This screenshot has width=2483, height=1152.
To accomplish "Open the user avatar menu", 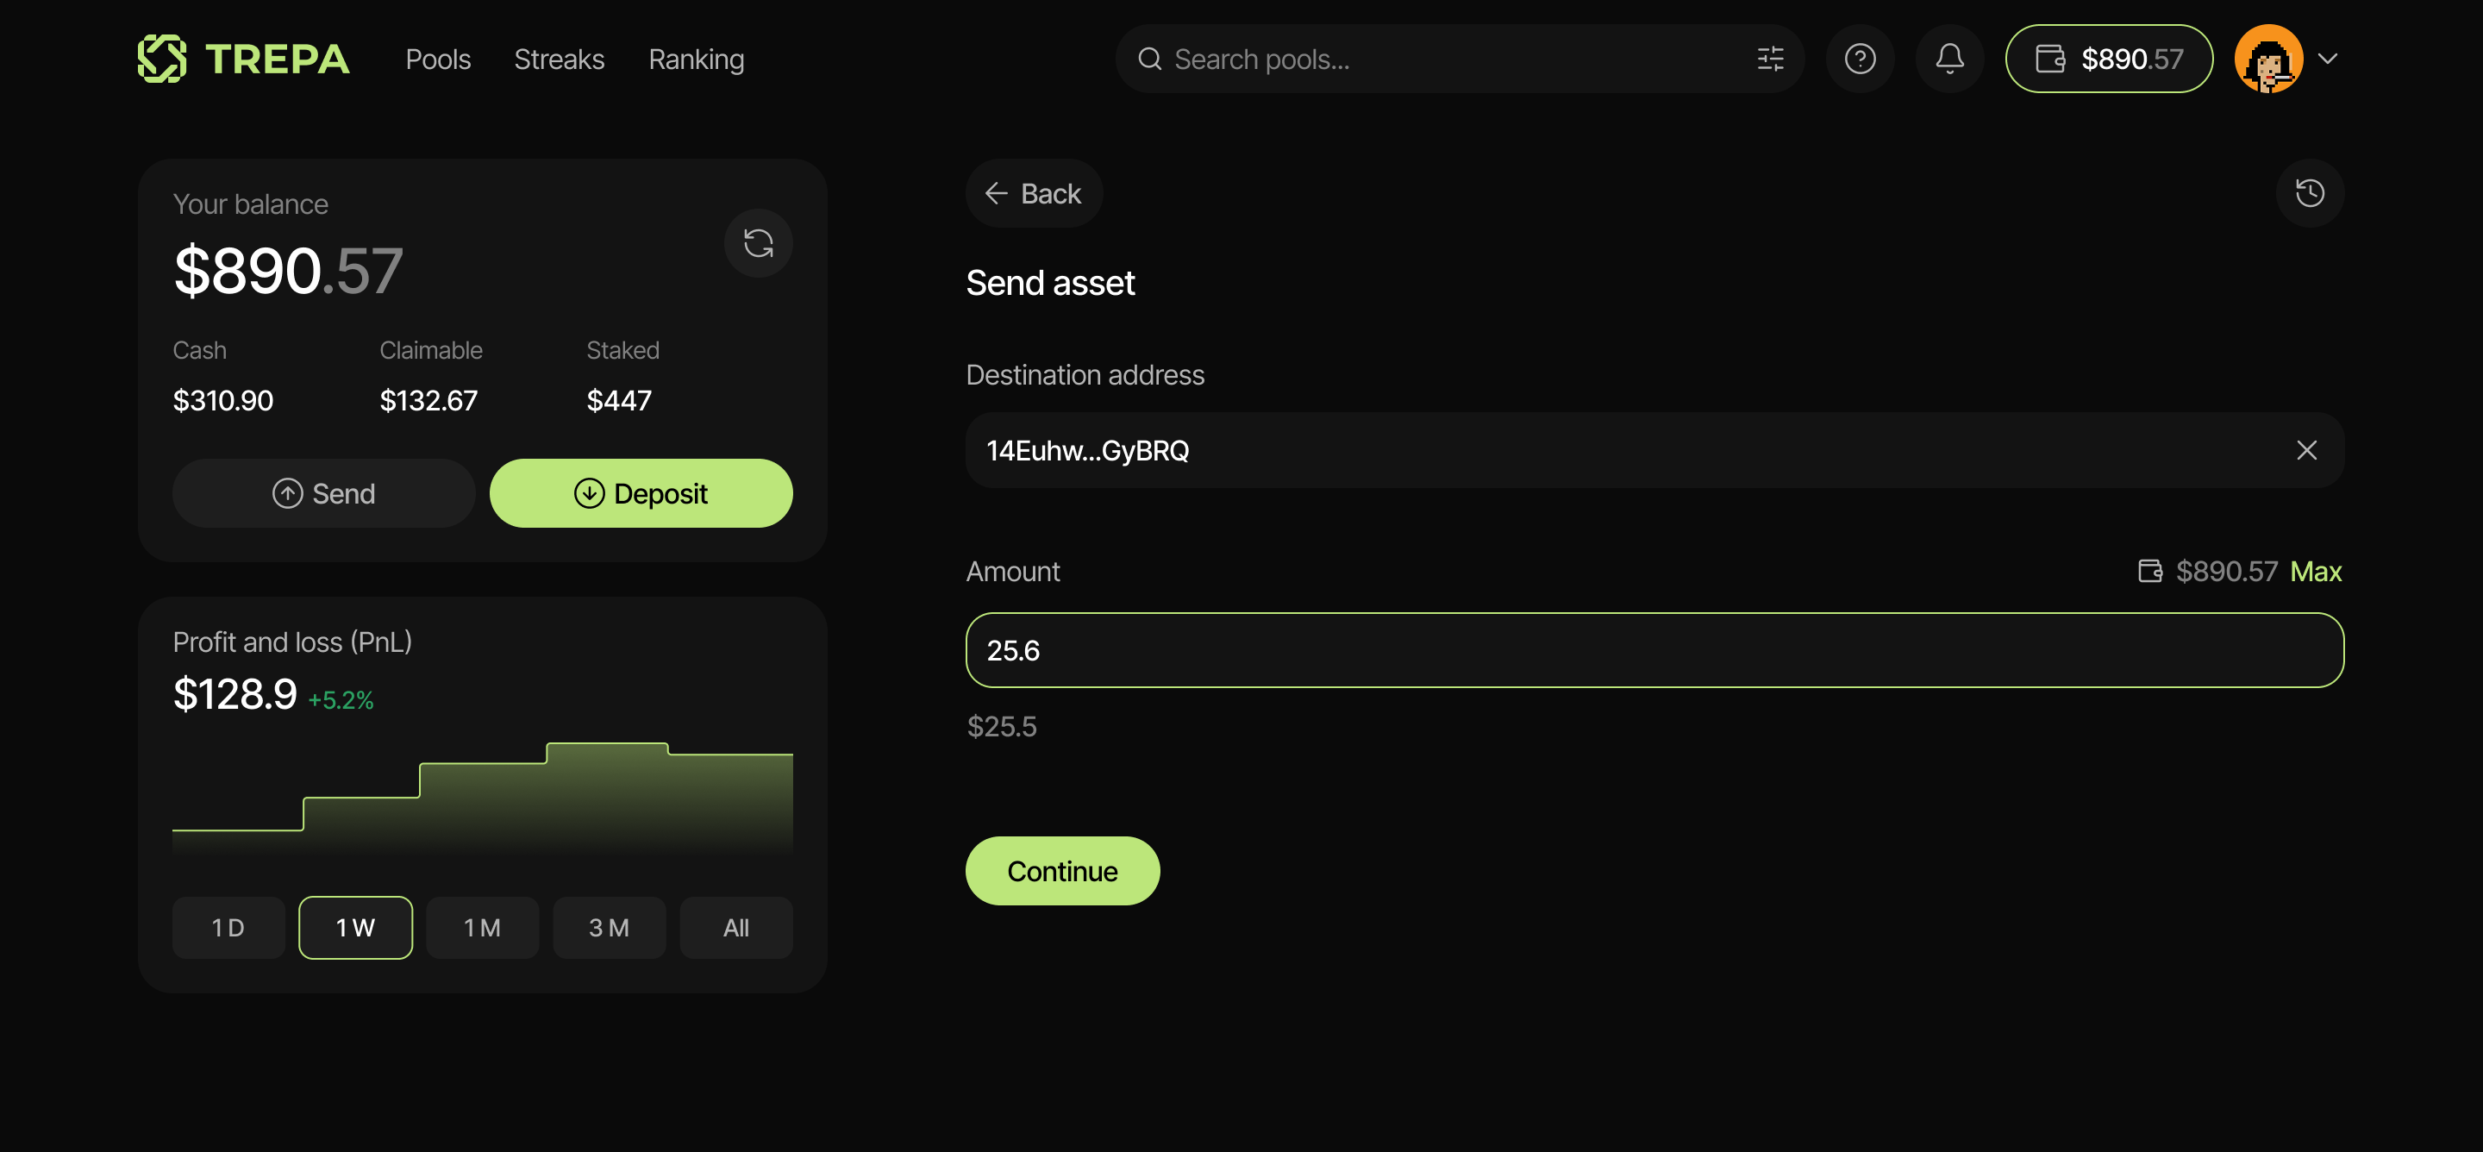I will coord(2267,59).
